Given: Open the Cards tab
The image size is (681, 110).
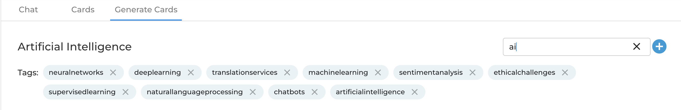Looking at the screenshot, I should tap(83, 10).
